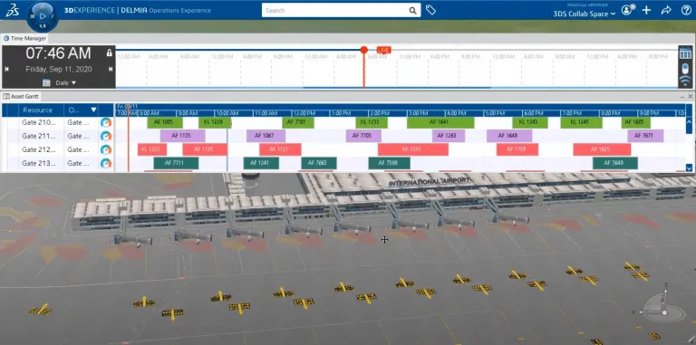The height and width of the screenshot is (345, 696).
Task: Toggle the time lock icon
Action: click(x=109, y=53)
